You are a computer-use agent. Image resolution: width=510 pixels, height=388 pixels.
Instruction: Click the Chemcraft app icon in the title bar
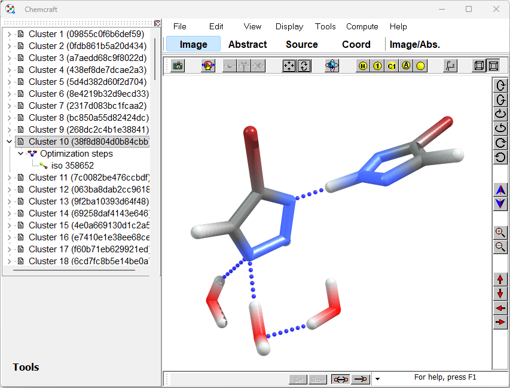click(10, 9)
